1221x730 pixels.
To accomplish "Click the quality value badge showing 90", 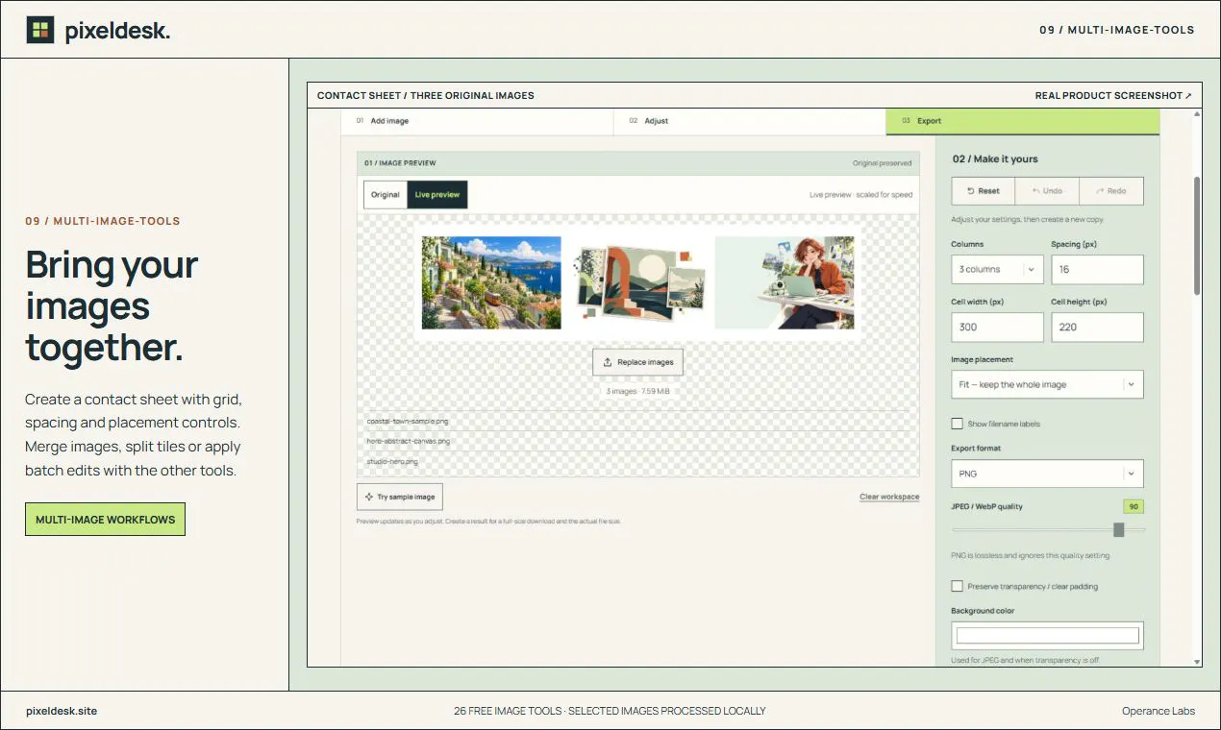I will point(1134,506).
